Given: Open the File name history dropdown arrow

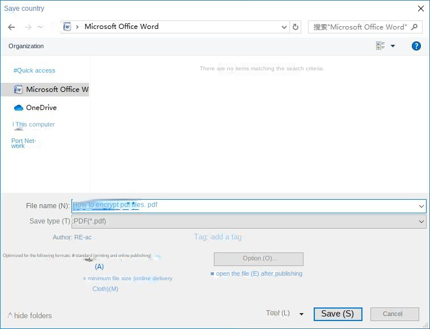Looking at the screenshot, I should tap(421, 206).
